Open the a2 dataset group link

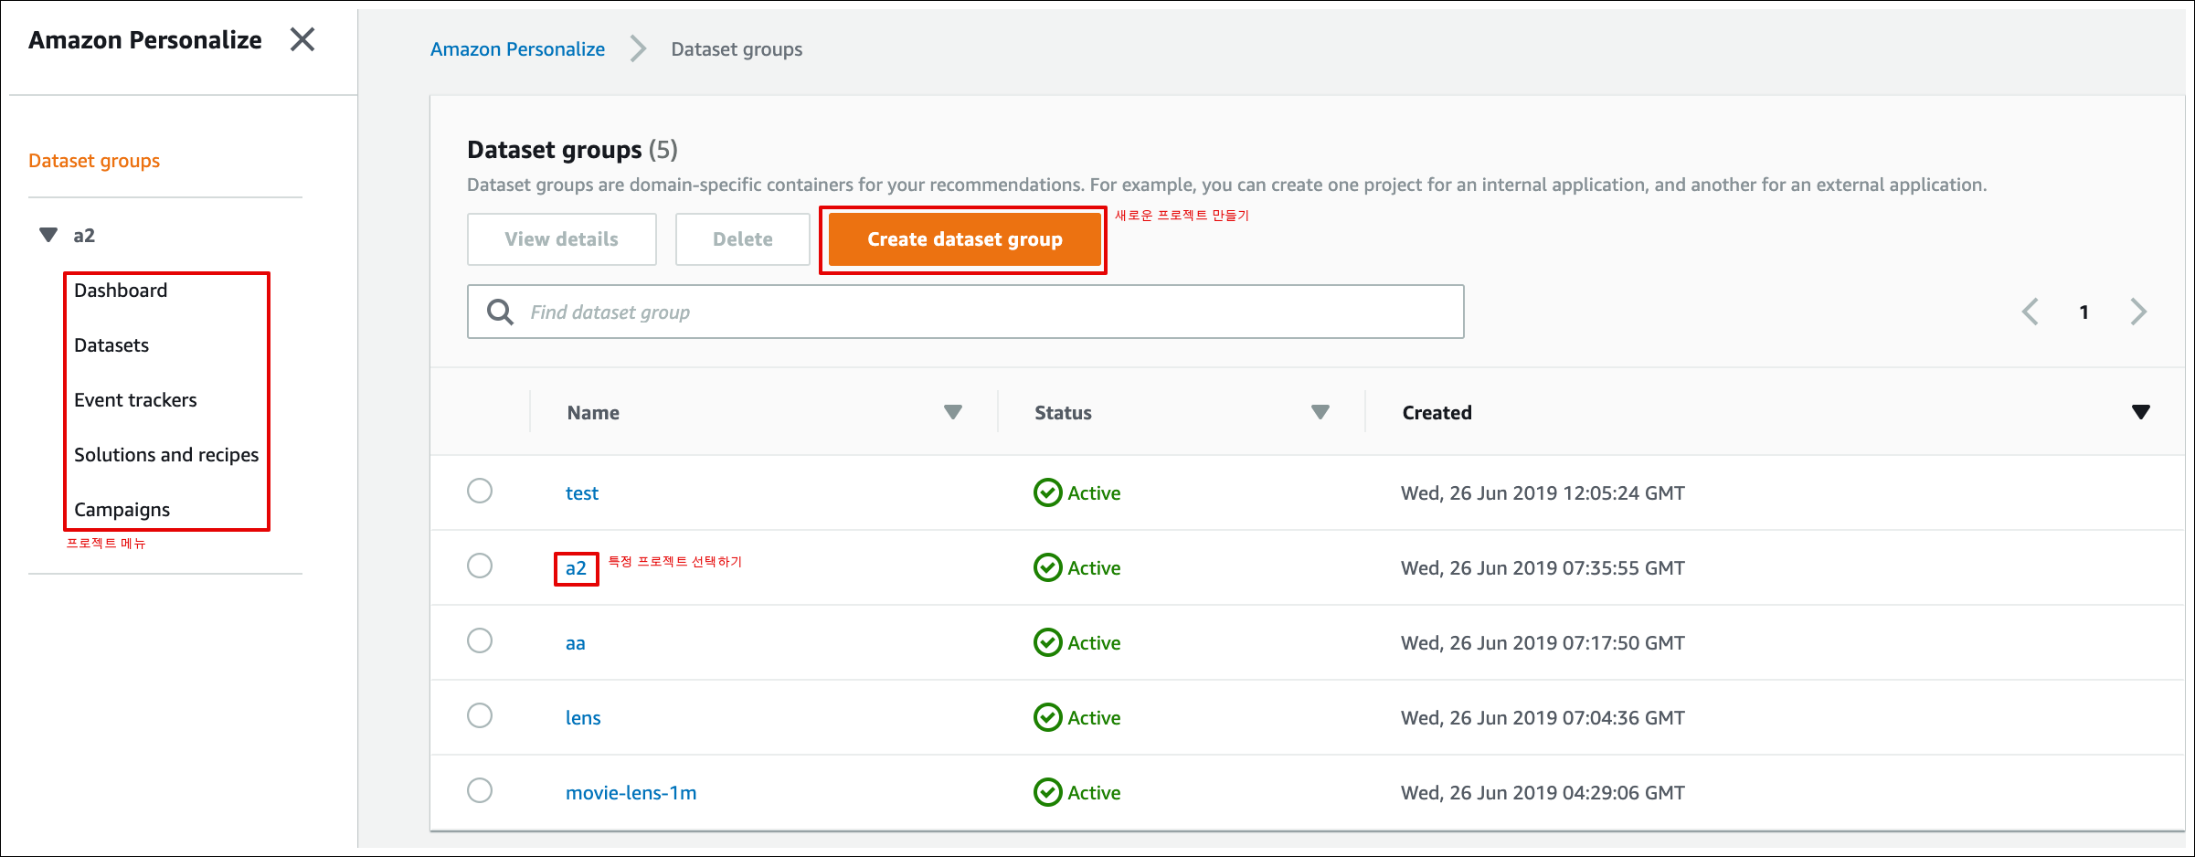(x=576, y=568)
